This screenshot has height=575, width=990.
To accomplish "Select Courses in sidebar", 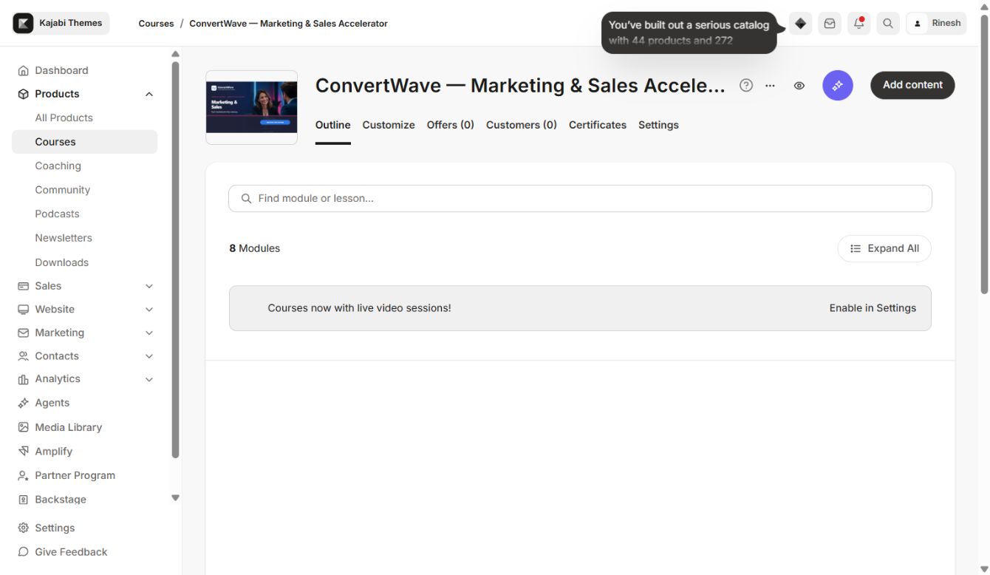I will pos(84,142).
